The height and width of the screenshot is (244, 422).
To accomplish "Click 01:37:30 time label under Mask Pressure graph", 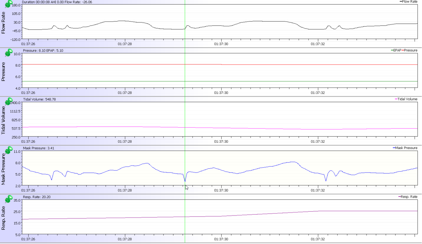I will pos(221,190).
